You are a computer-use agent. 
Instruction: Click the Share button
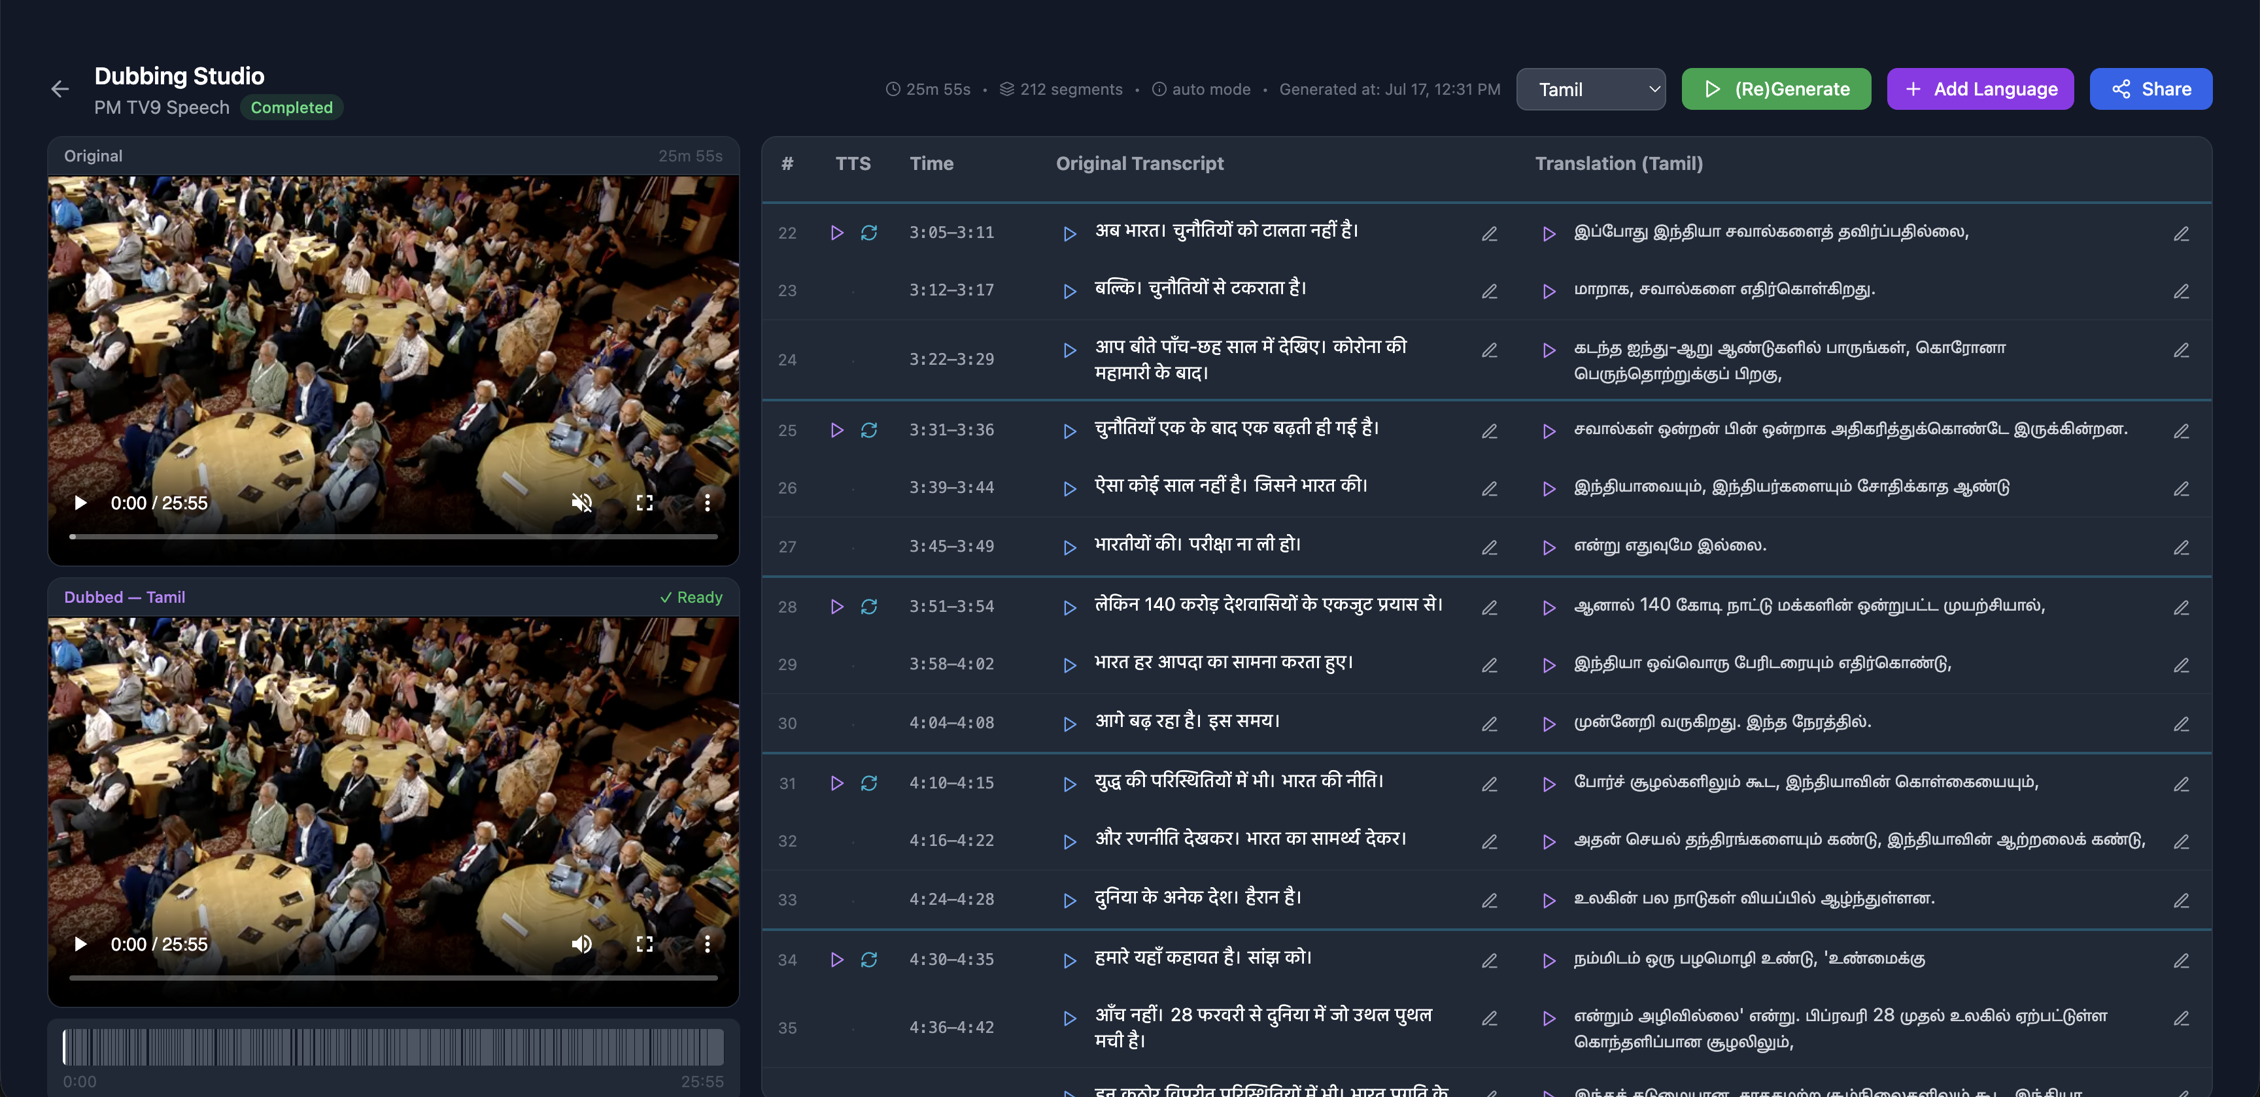2150,88
